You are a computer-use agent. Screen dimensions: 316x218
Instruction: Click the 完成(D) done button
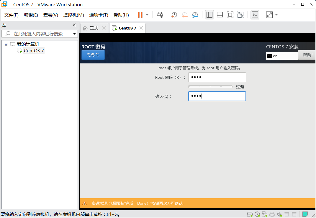click(93, 55)
